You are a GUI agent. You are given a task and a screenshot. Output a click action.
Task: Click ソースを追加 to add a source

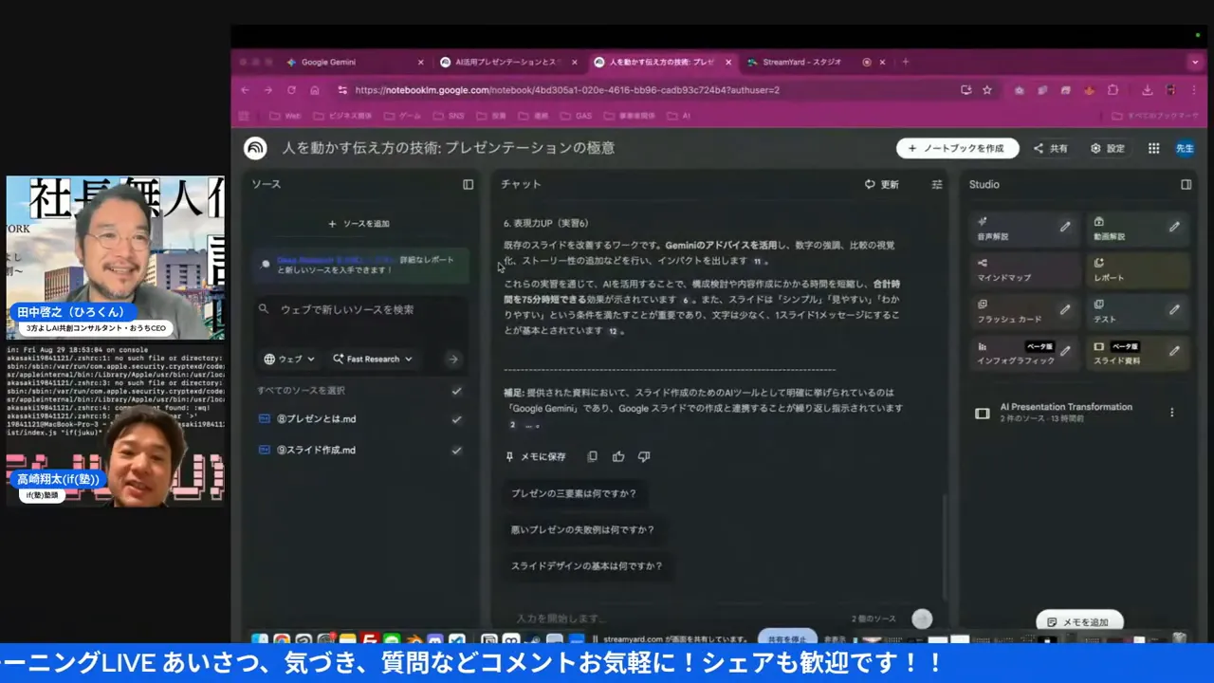coord(359,223)
